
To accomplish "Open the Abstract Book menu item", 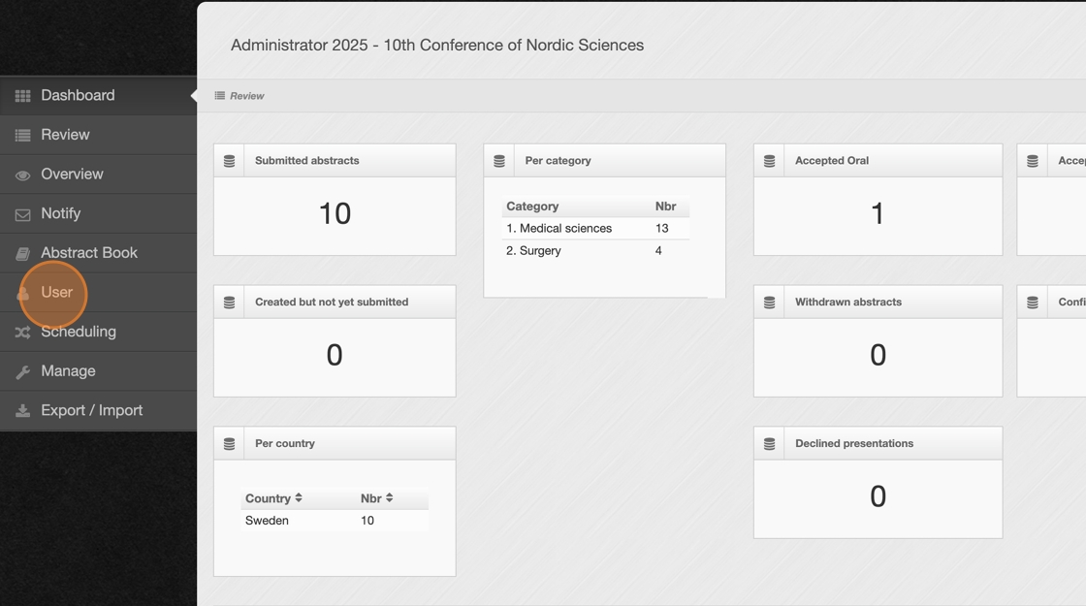I will pyautogui.click(x=88, y=253).
